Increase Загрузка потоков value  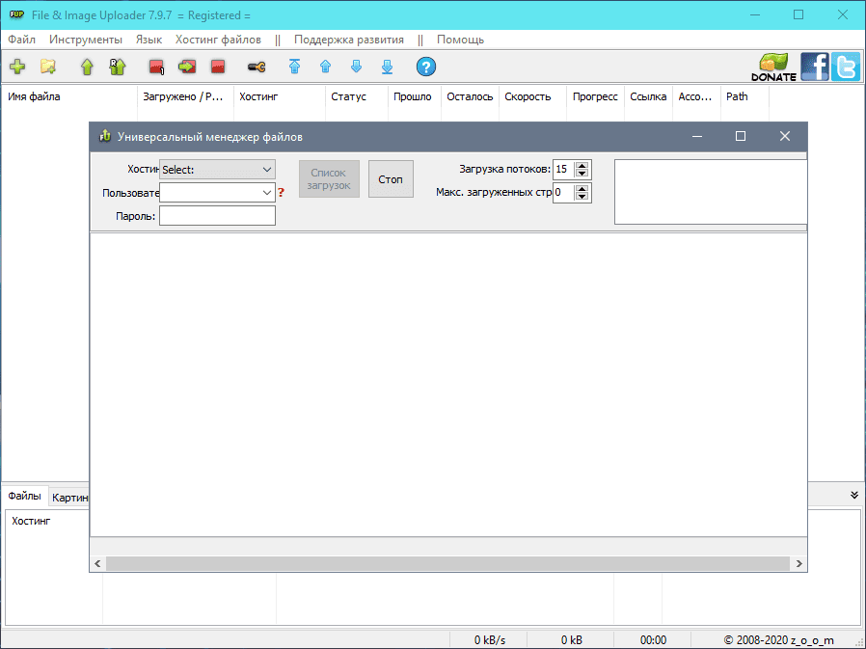pyautogui.click(x=582, y=166)
